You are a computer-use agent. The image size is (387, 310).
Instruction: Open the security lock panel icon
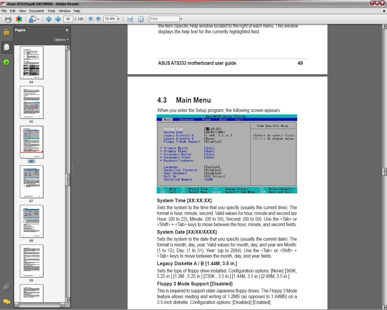(6, 32)
